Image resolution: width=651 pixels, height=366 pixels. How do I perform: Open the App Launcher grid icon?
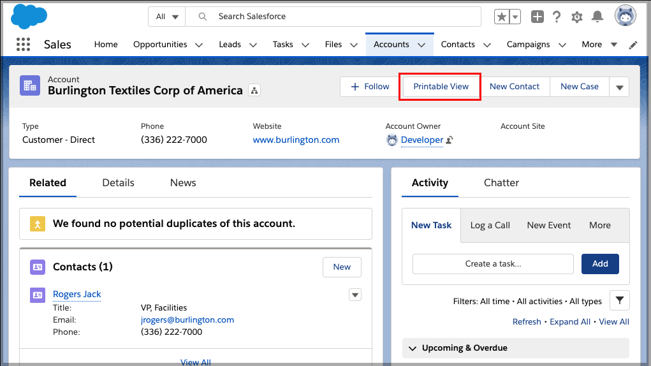(23, 45)
